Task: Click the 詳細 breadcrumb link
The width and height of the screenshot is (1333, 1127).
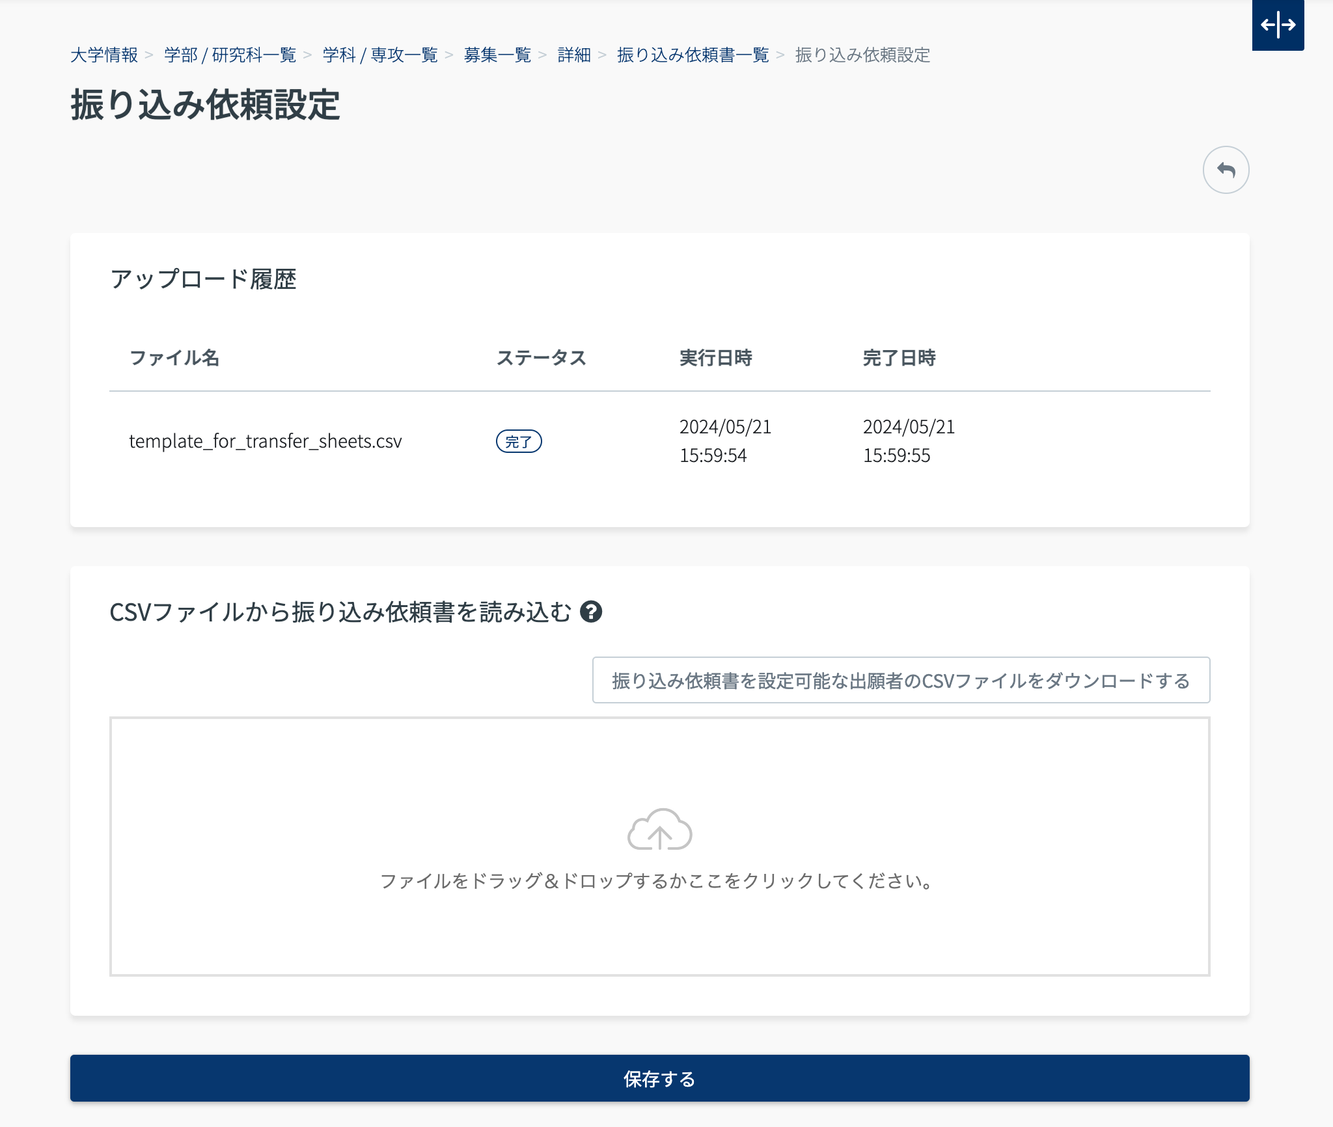Action: [574, 55]
